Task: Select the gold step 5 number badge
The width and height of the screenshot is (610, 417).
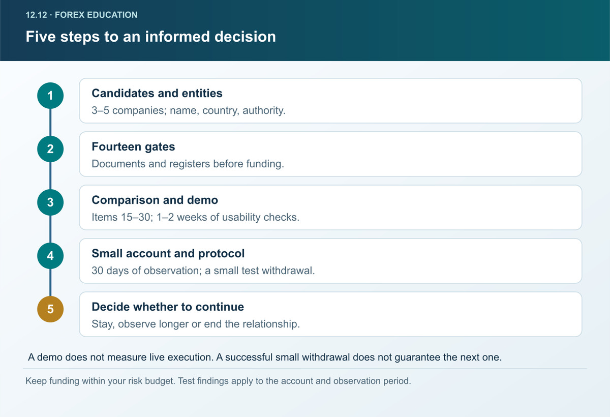Action: 50,309
